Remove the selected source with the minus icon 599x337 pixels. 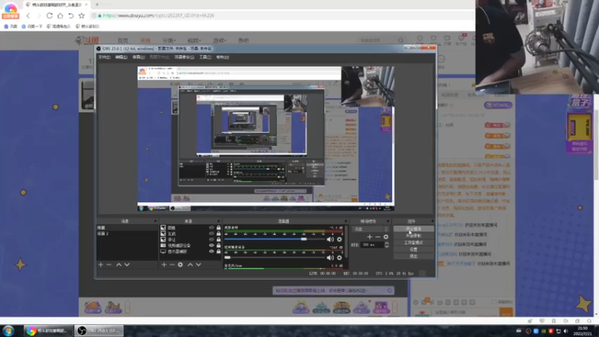coord(172,264)
